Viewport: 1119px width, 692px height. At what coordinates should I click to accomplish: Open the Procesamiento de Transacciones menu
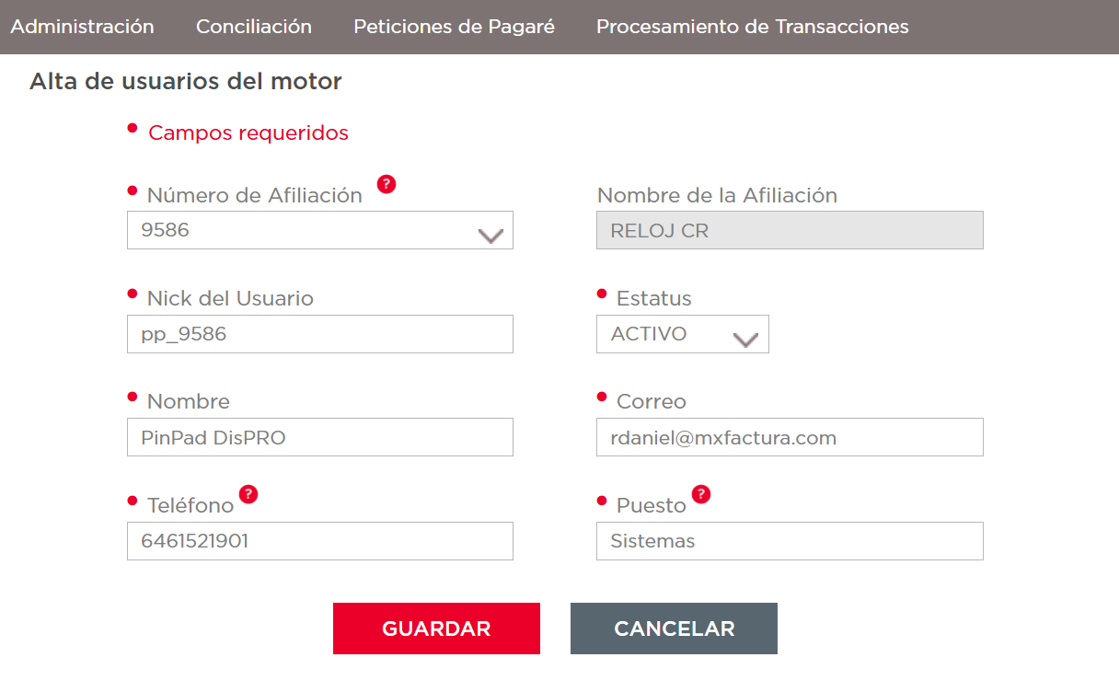coord(752,27)
